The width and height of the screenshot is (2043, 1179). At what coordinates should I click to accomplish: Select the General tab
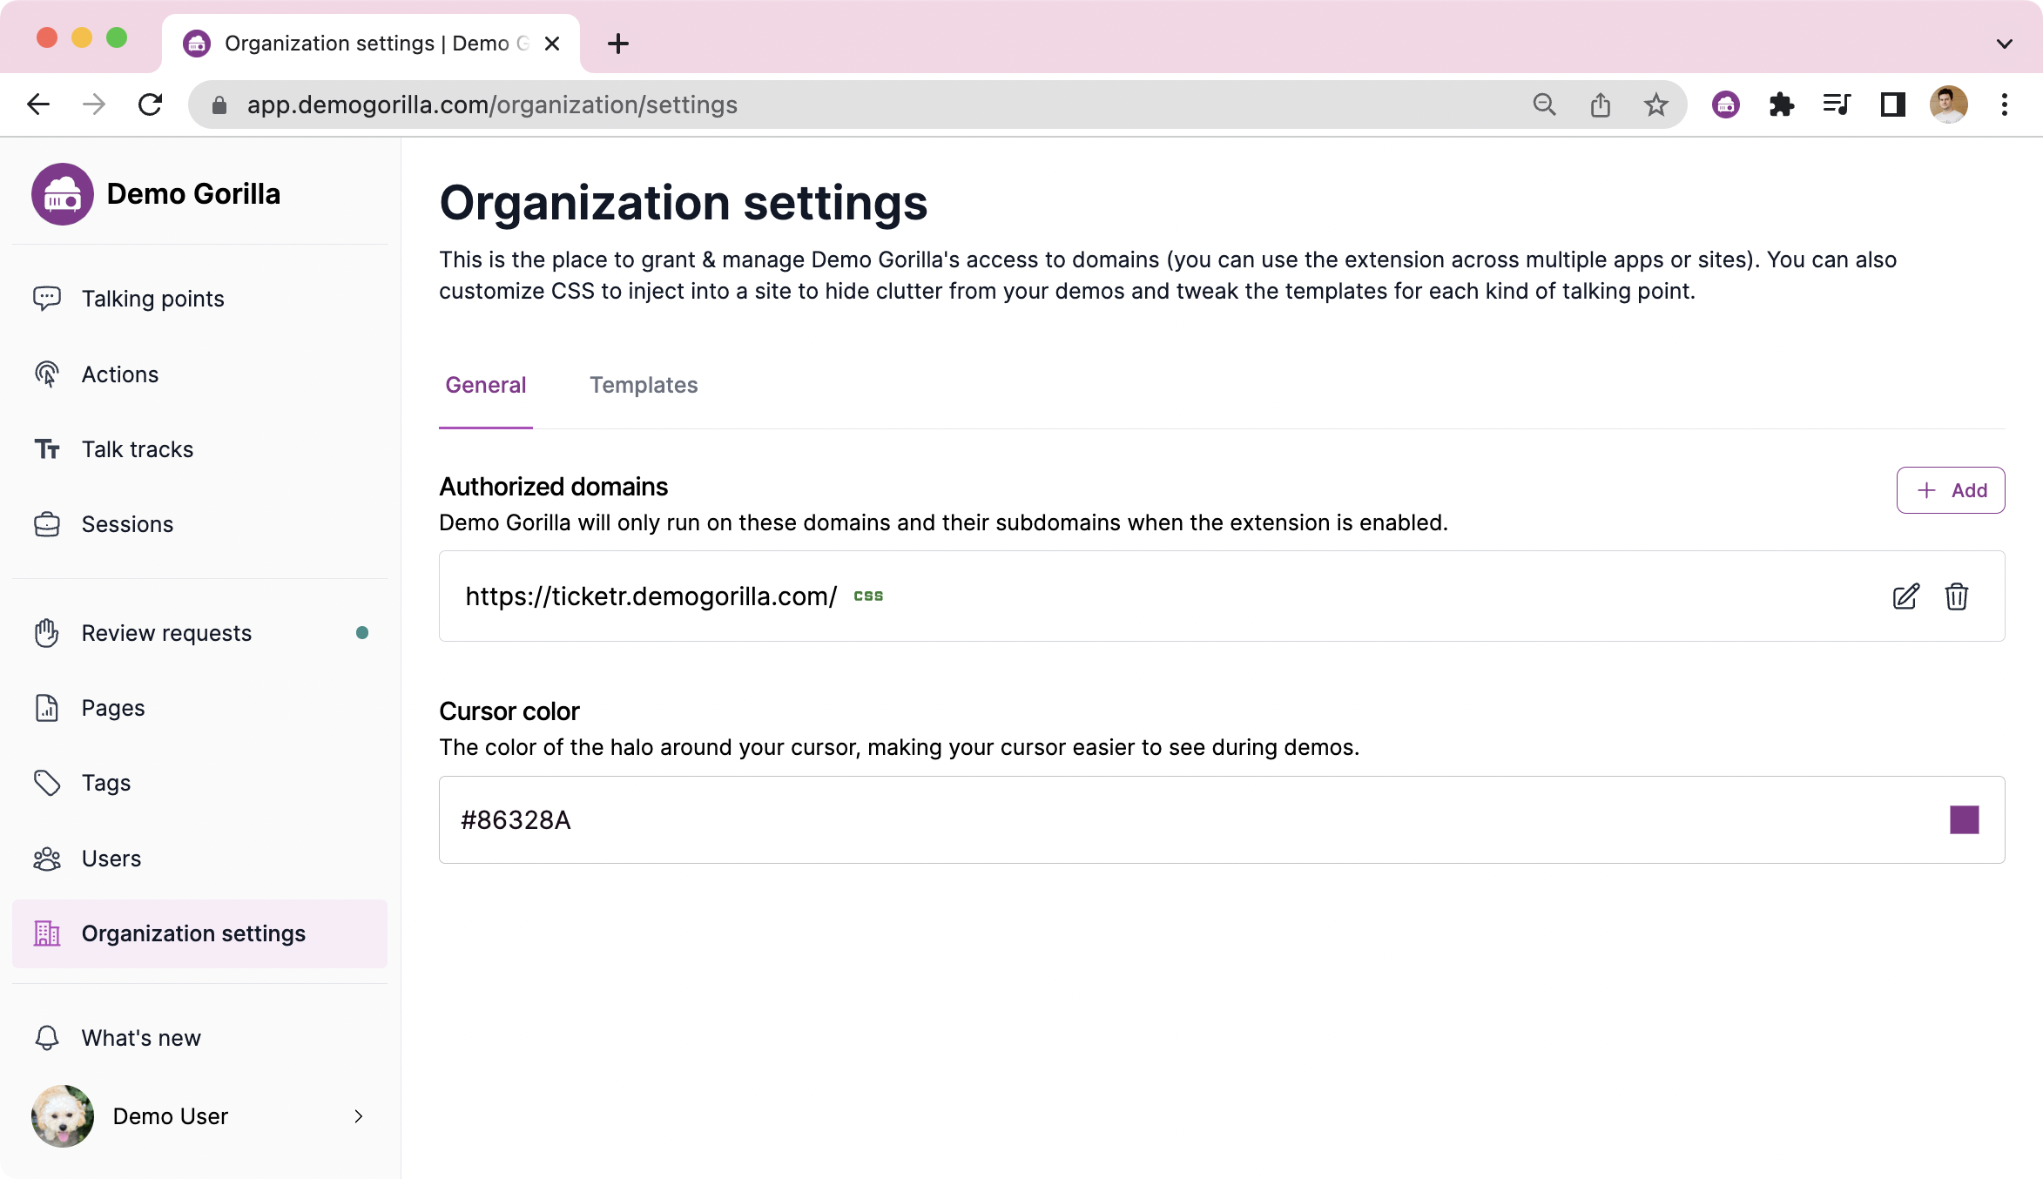tap(485, 385)
